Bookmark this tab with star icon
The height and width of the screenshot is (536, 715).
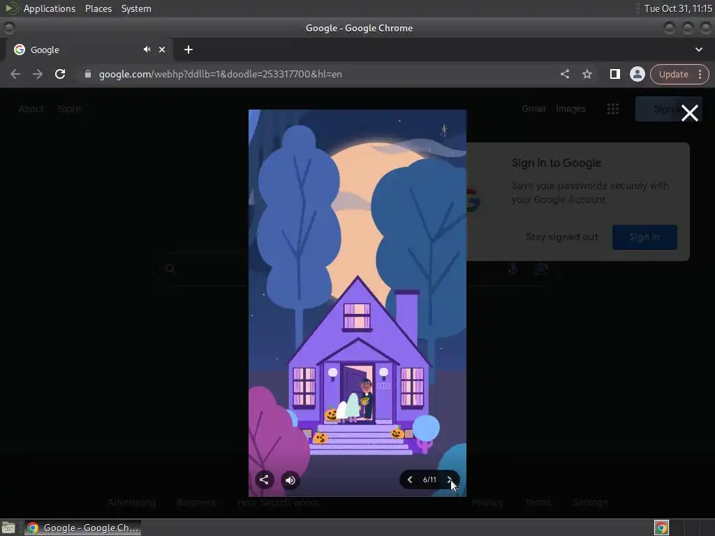pos(587,74)
